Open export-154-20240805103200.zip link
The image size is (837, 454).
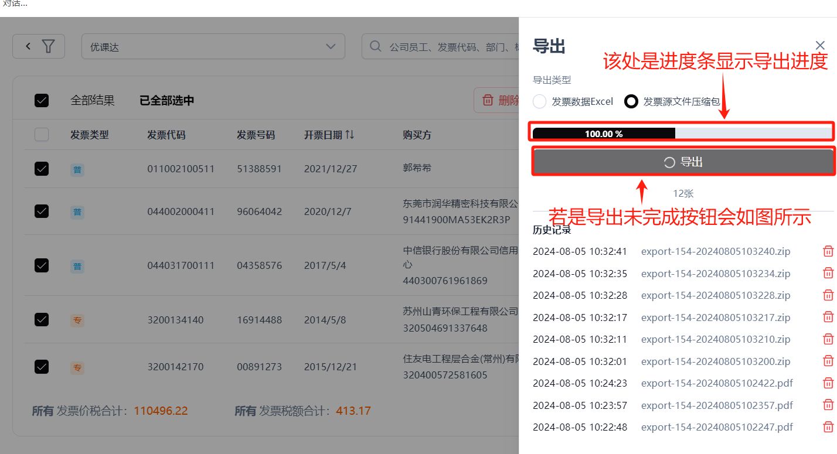click(x=716, y=361)
